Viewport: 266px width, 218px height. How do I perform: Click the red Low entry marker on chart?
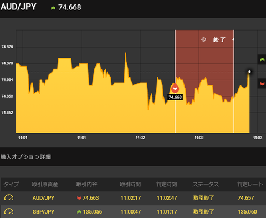[x=175, y=88]
